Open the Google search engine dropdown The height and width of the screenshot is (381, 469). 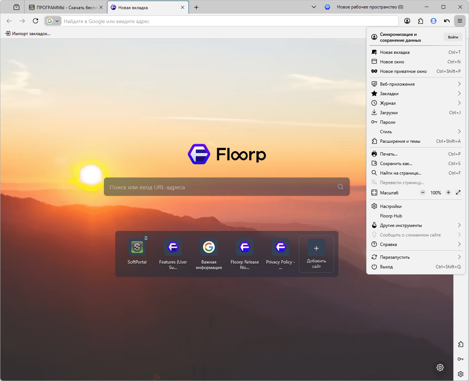point(53,21)
